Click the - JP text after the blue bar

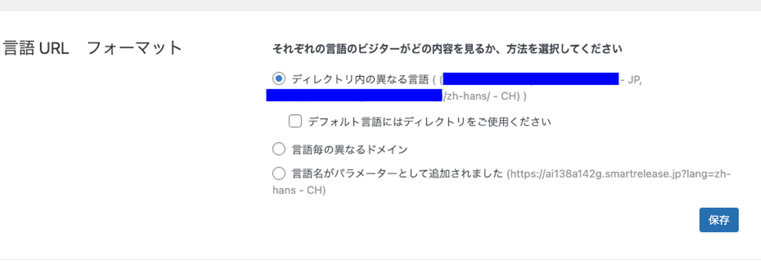pyautogui.click(x=632, y=80)
